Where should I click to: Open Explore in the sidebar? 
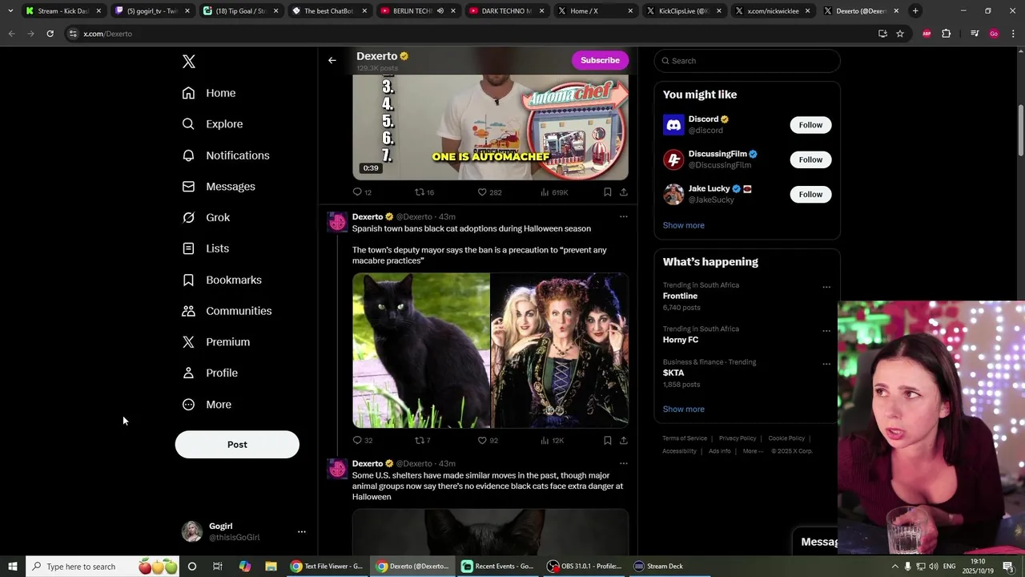[212, 124]
